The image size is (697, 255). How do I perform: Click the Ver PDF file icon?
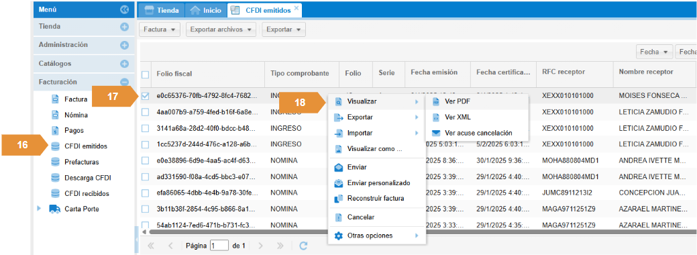pos(436,102)
